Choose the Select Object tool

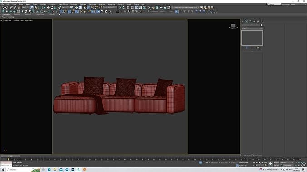32,7
